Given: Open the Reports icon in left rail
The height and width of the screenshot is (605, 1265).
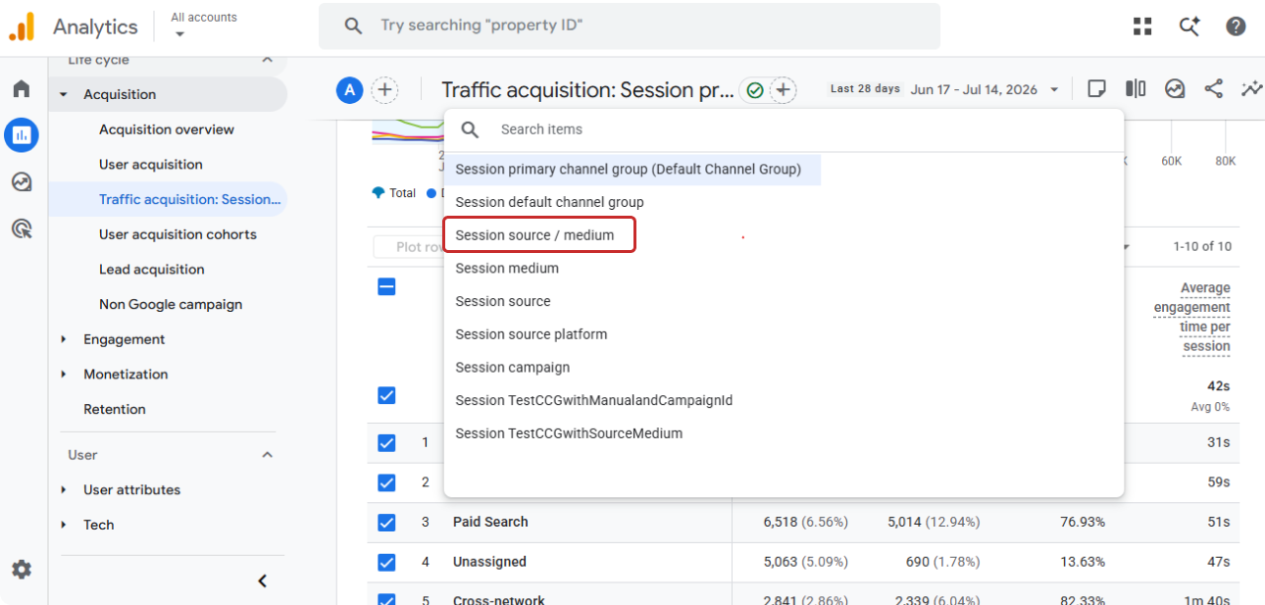Looking at the screenshot, I should point(22,135).
